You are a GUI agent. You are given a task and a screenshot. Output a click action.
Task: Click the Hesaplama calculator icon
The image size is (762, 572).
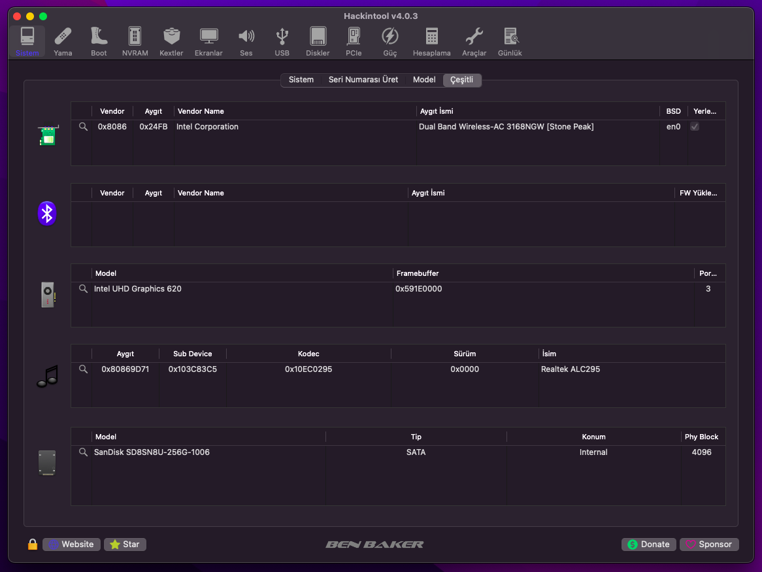pos(431,41)
